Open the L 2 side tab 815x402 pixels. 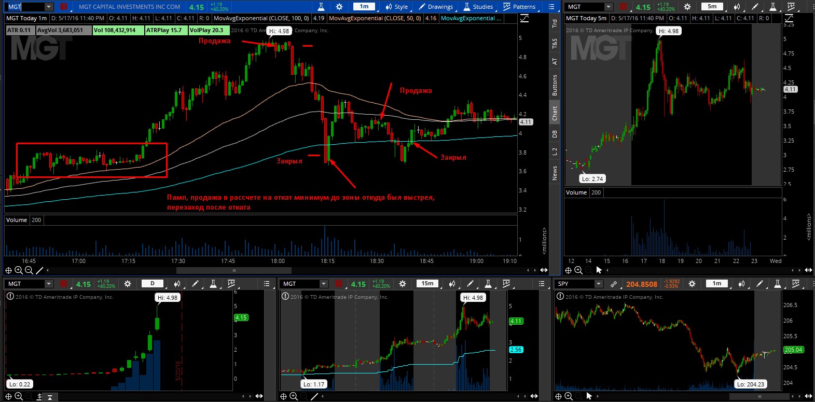pos(555,151)
